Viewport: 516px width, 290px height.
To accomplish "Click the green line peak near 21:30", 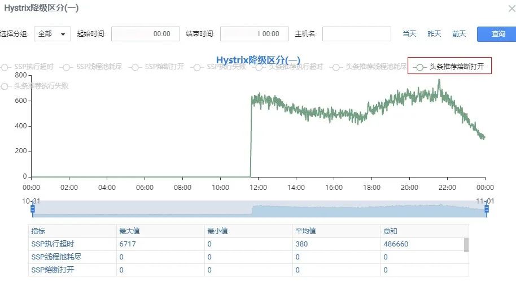I will tap(439, 80).
